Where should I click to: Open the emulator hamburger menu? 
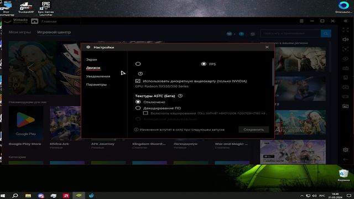click(x=301, y=21)
